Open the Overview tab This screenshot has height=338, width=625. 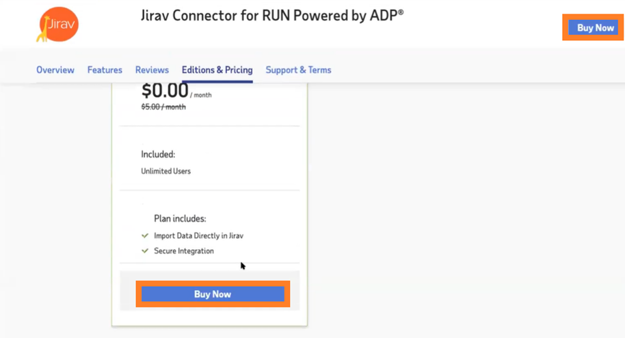point(55,70)
